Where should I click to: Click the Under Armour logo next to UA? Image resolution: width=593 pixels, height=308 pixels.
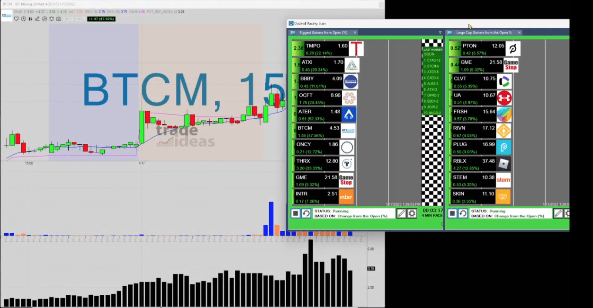[504, 98]
